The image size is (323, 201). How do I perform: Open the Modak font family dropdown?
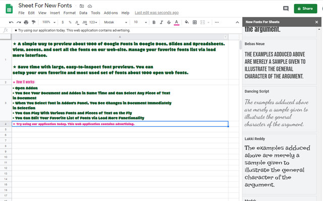116,22
